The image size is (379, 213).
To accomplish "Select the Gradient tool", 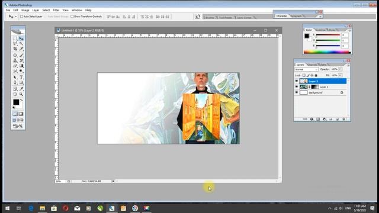I will pyautogui.click(x=21, y=66).
